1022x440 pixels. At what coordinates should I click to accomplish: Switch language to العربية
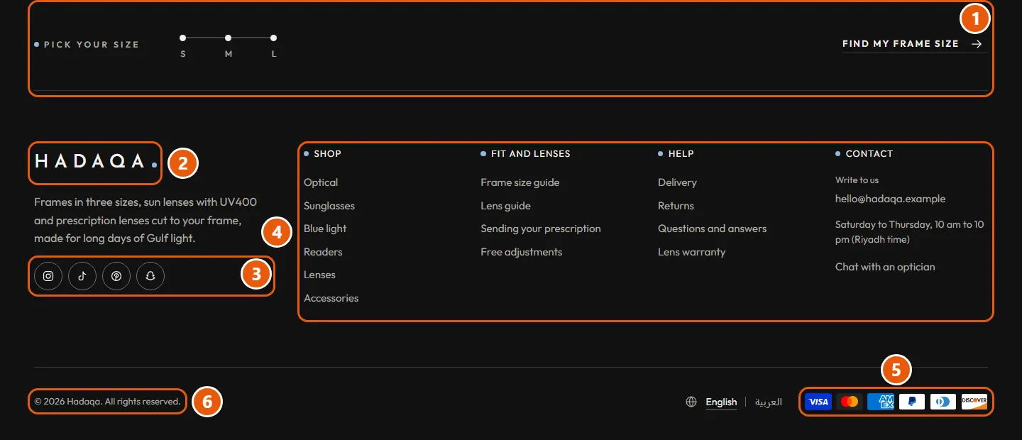[x=769, y=402]
